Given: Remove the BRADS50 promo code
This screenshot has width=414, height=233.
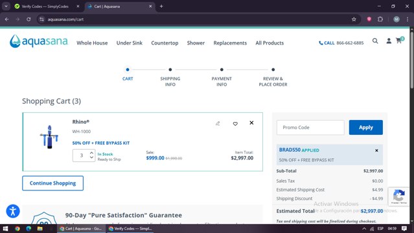Looking at the screenshot, I should 376,150.
